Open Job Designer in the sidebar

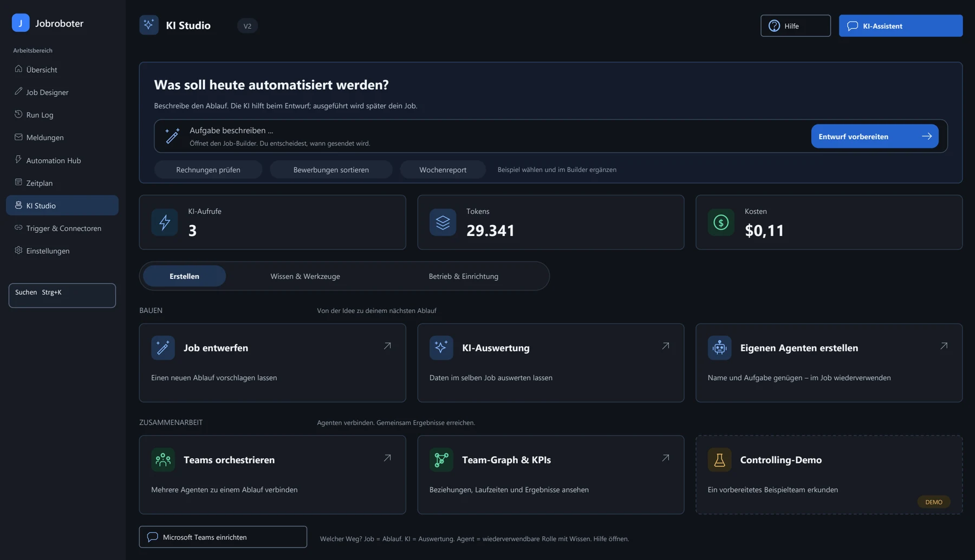62,92
